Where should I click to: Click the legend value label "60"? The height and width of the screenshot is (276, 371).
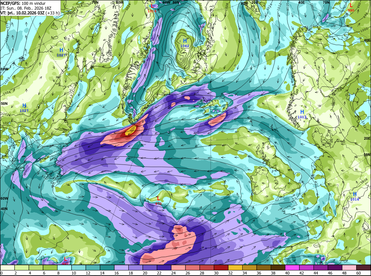tap(358, 273)
